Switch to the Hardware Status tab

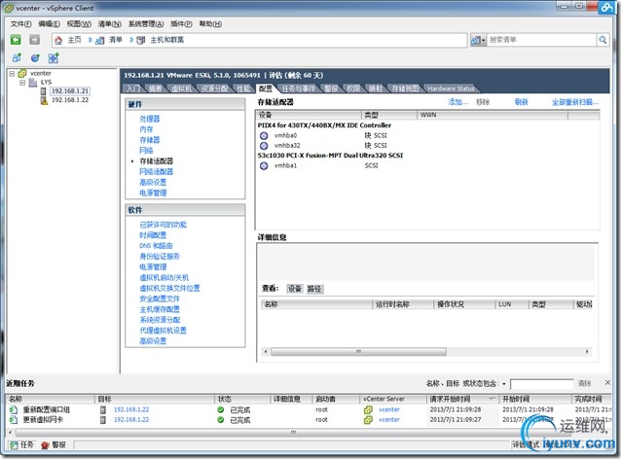[x=451, y=88]
